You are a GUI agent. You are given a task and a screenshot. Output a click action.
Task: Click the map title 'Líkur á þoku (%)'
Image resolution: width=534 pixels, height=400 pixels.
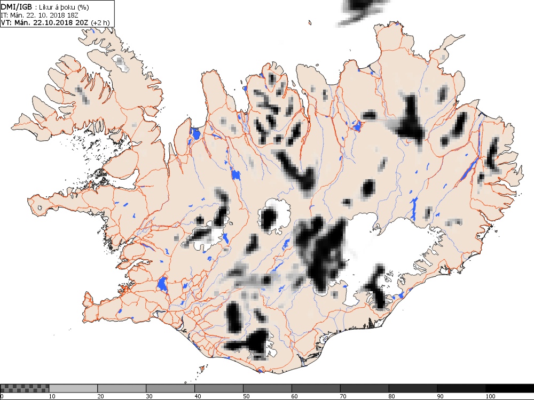click(x=64, y=7)
